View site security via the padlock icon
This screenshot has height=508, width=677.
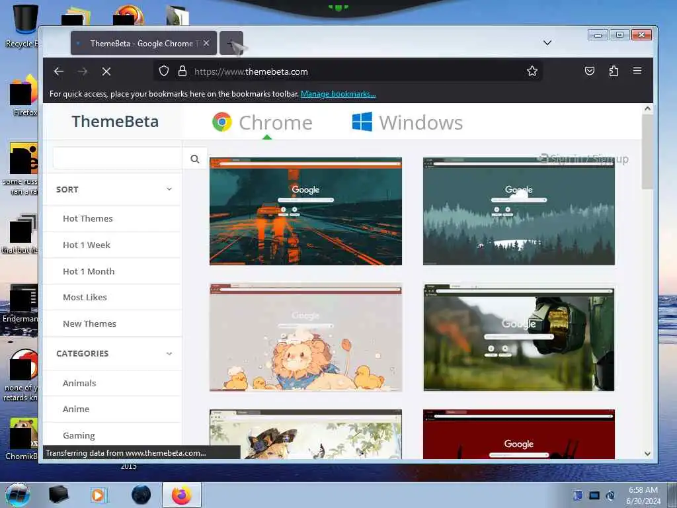click(182, 71)
